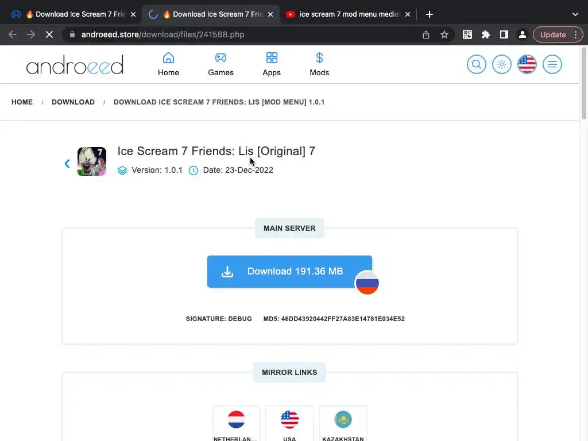The width and height of the screenshot is (588, 441).
Task: Open the extensions puzzle icon
Action: pos(486,34)
